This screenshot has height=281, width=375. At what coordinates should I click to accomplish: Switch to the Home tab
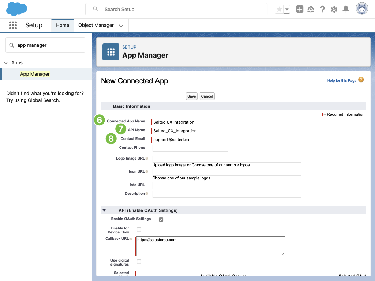tap(63, 25)
